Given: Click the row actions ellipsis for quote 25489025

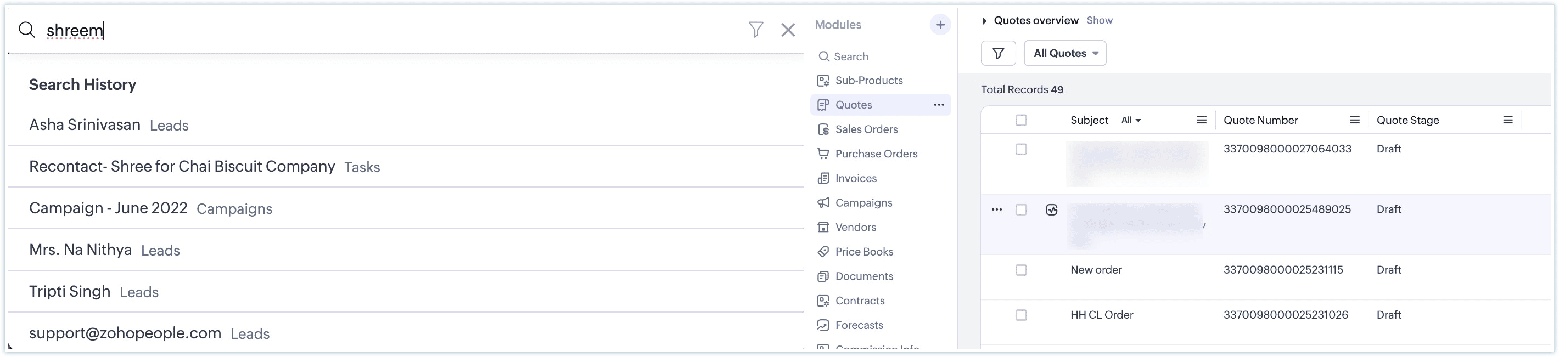Looking at the screenshot, I should pos(997,209).
